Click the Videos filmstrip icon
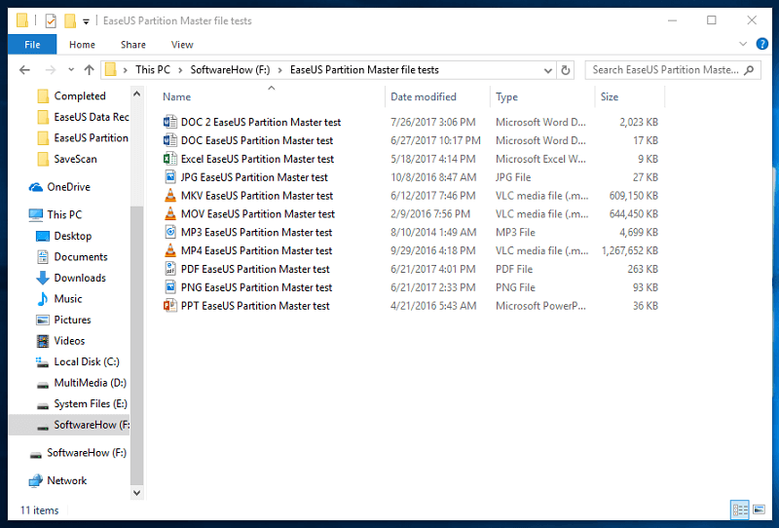The image size is (779, 528). click(43, 341)
